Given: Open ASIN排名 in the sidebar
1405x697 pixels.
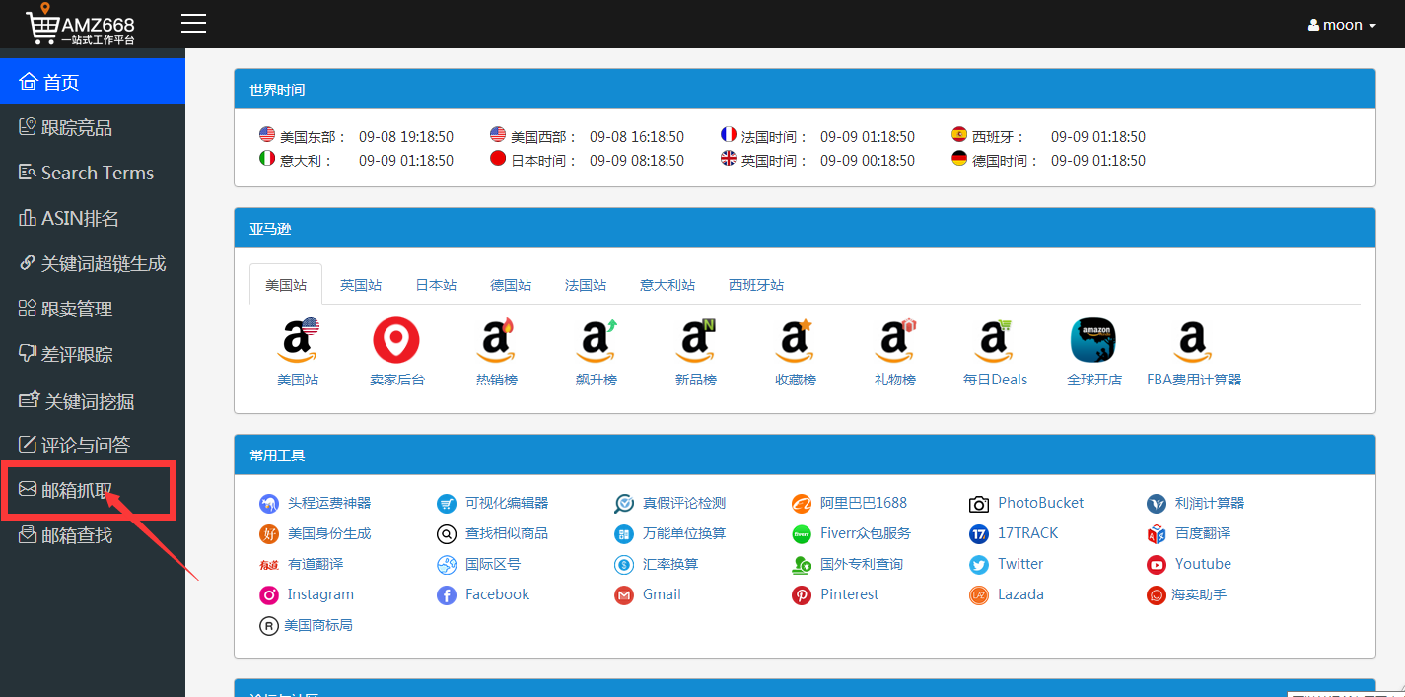Looking at the screenshot, I should click(x=93, y=218).
